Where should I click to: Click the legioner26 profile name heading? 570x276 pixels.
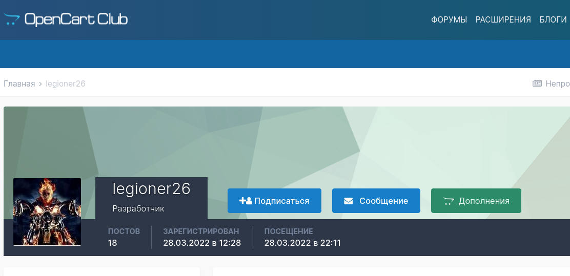click(x=151, y=189)
